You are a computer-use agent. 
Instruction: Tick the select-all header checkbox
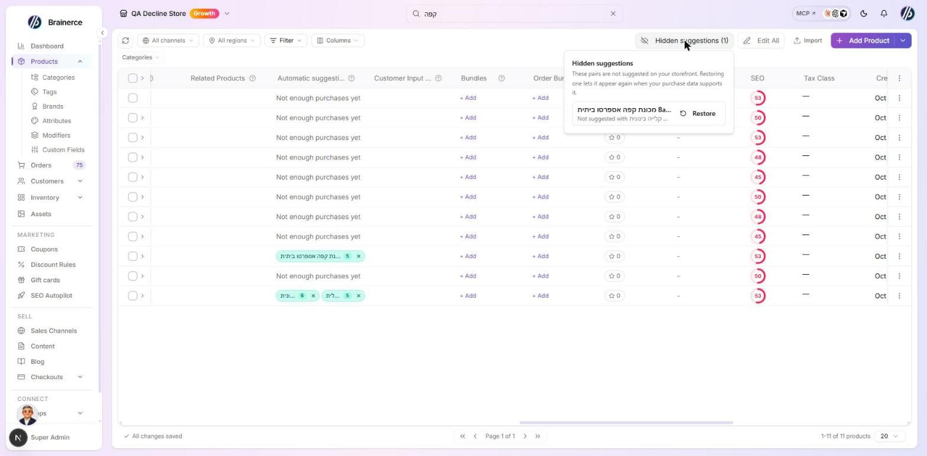pyautogui.click(x=132, y=78)
